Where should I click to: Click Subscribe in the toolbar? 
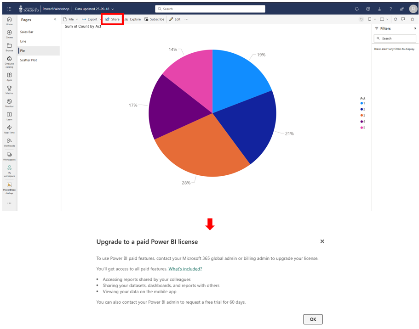[155, 19]
